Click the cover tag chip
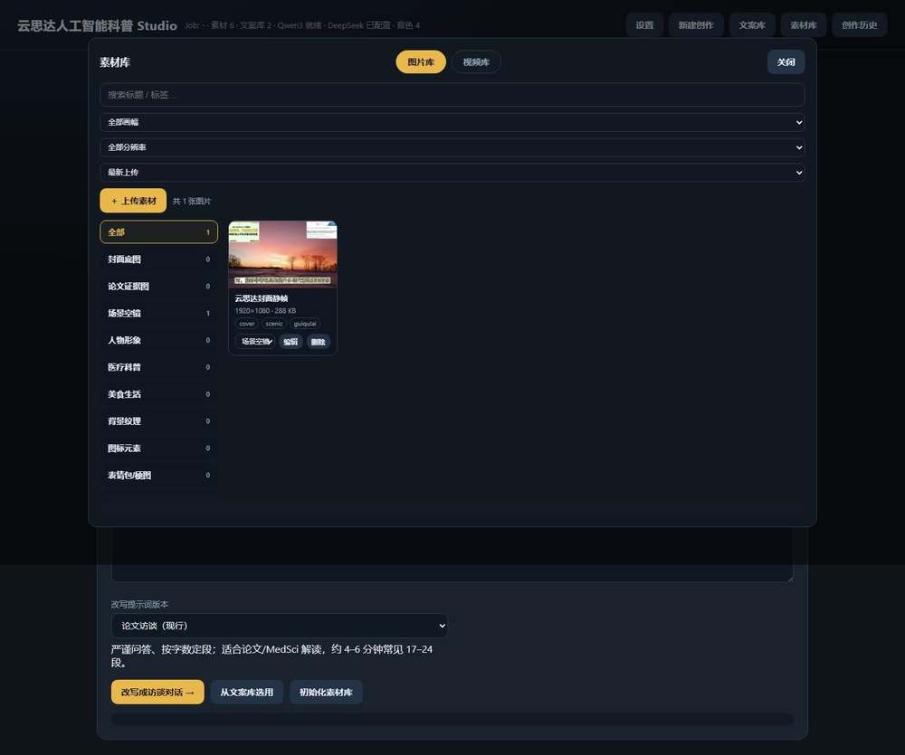The width and height of the screenshot is (905, 755). (x=247, y=324)
